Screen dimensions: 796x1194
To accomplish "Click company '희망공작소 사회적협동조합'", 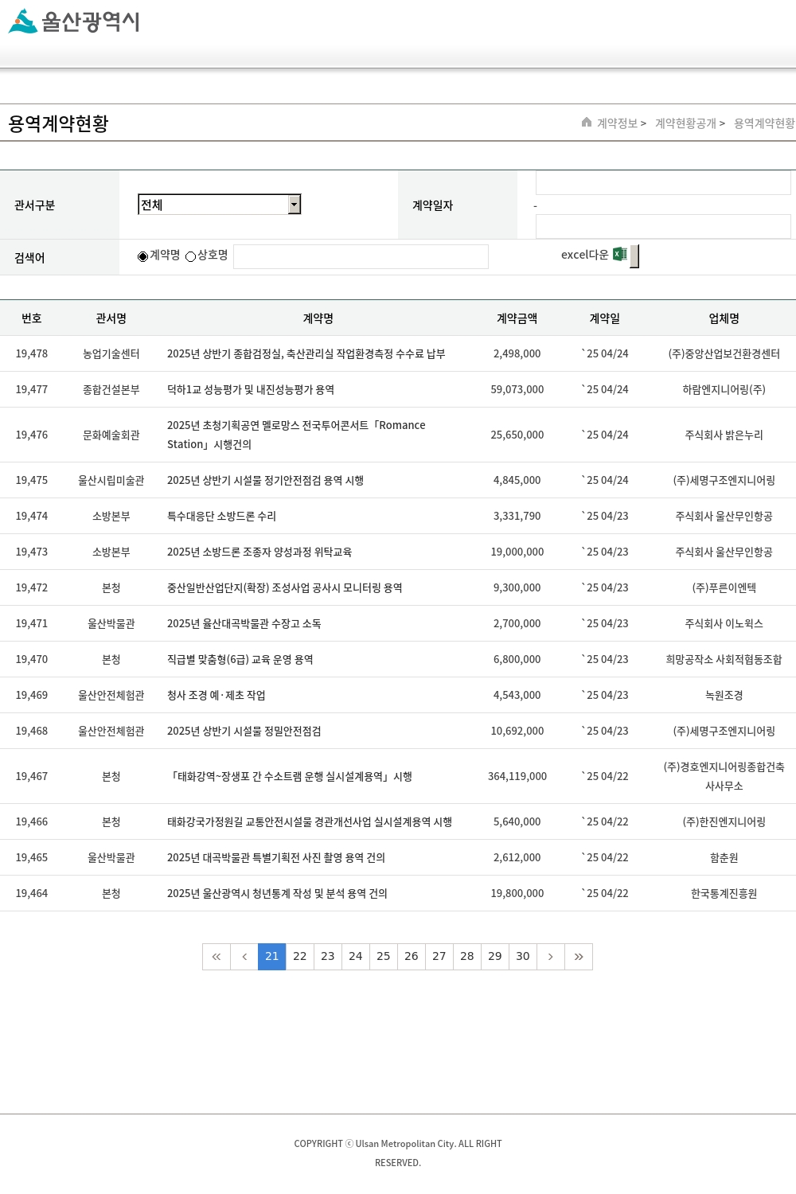I will point(724,660).
